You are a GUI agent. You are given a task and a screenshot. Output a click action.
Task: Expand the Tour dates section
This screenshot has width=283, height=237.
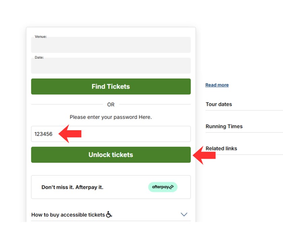(219, 104)
